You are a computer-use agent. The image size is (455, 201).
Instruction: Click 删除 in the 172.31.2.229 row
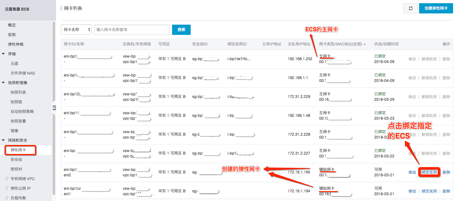tap(446, 97)
